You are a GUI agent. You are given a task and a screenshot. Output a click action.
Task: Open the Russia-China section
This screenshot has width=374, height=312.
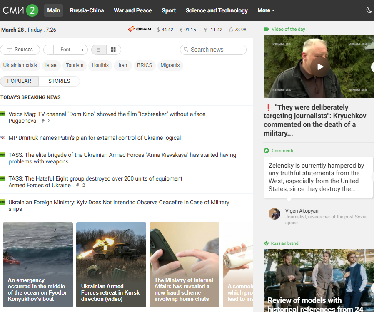[87, 10]
